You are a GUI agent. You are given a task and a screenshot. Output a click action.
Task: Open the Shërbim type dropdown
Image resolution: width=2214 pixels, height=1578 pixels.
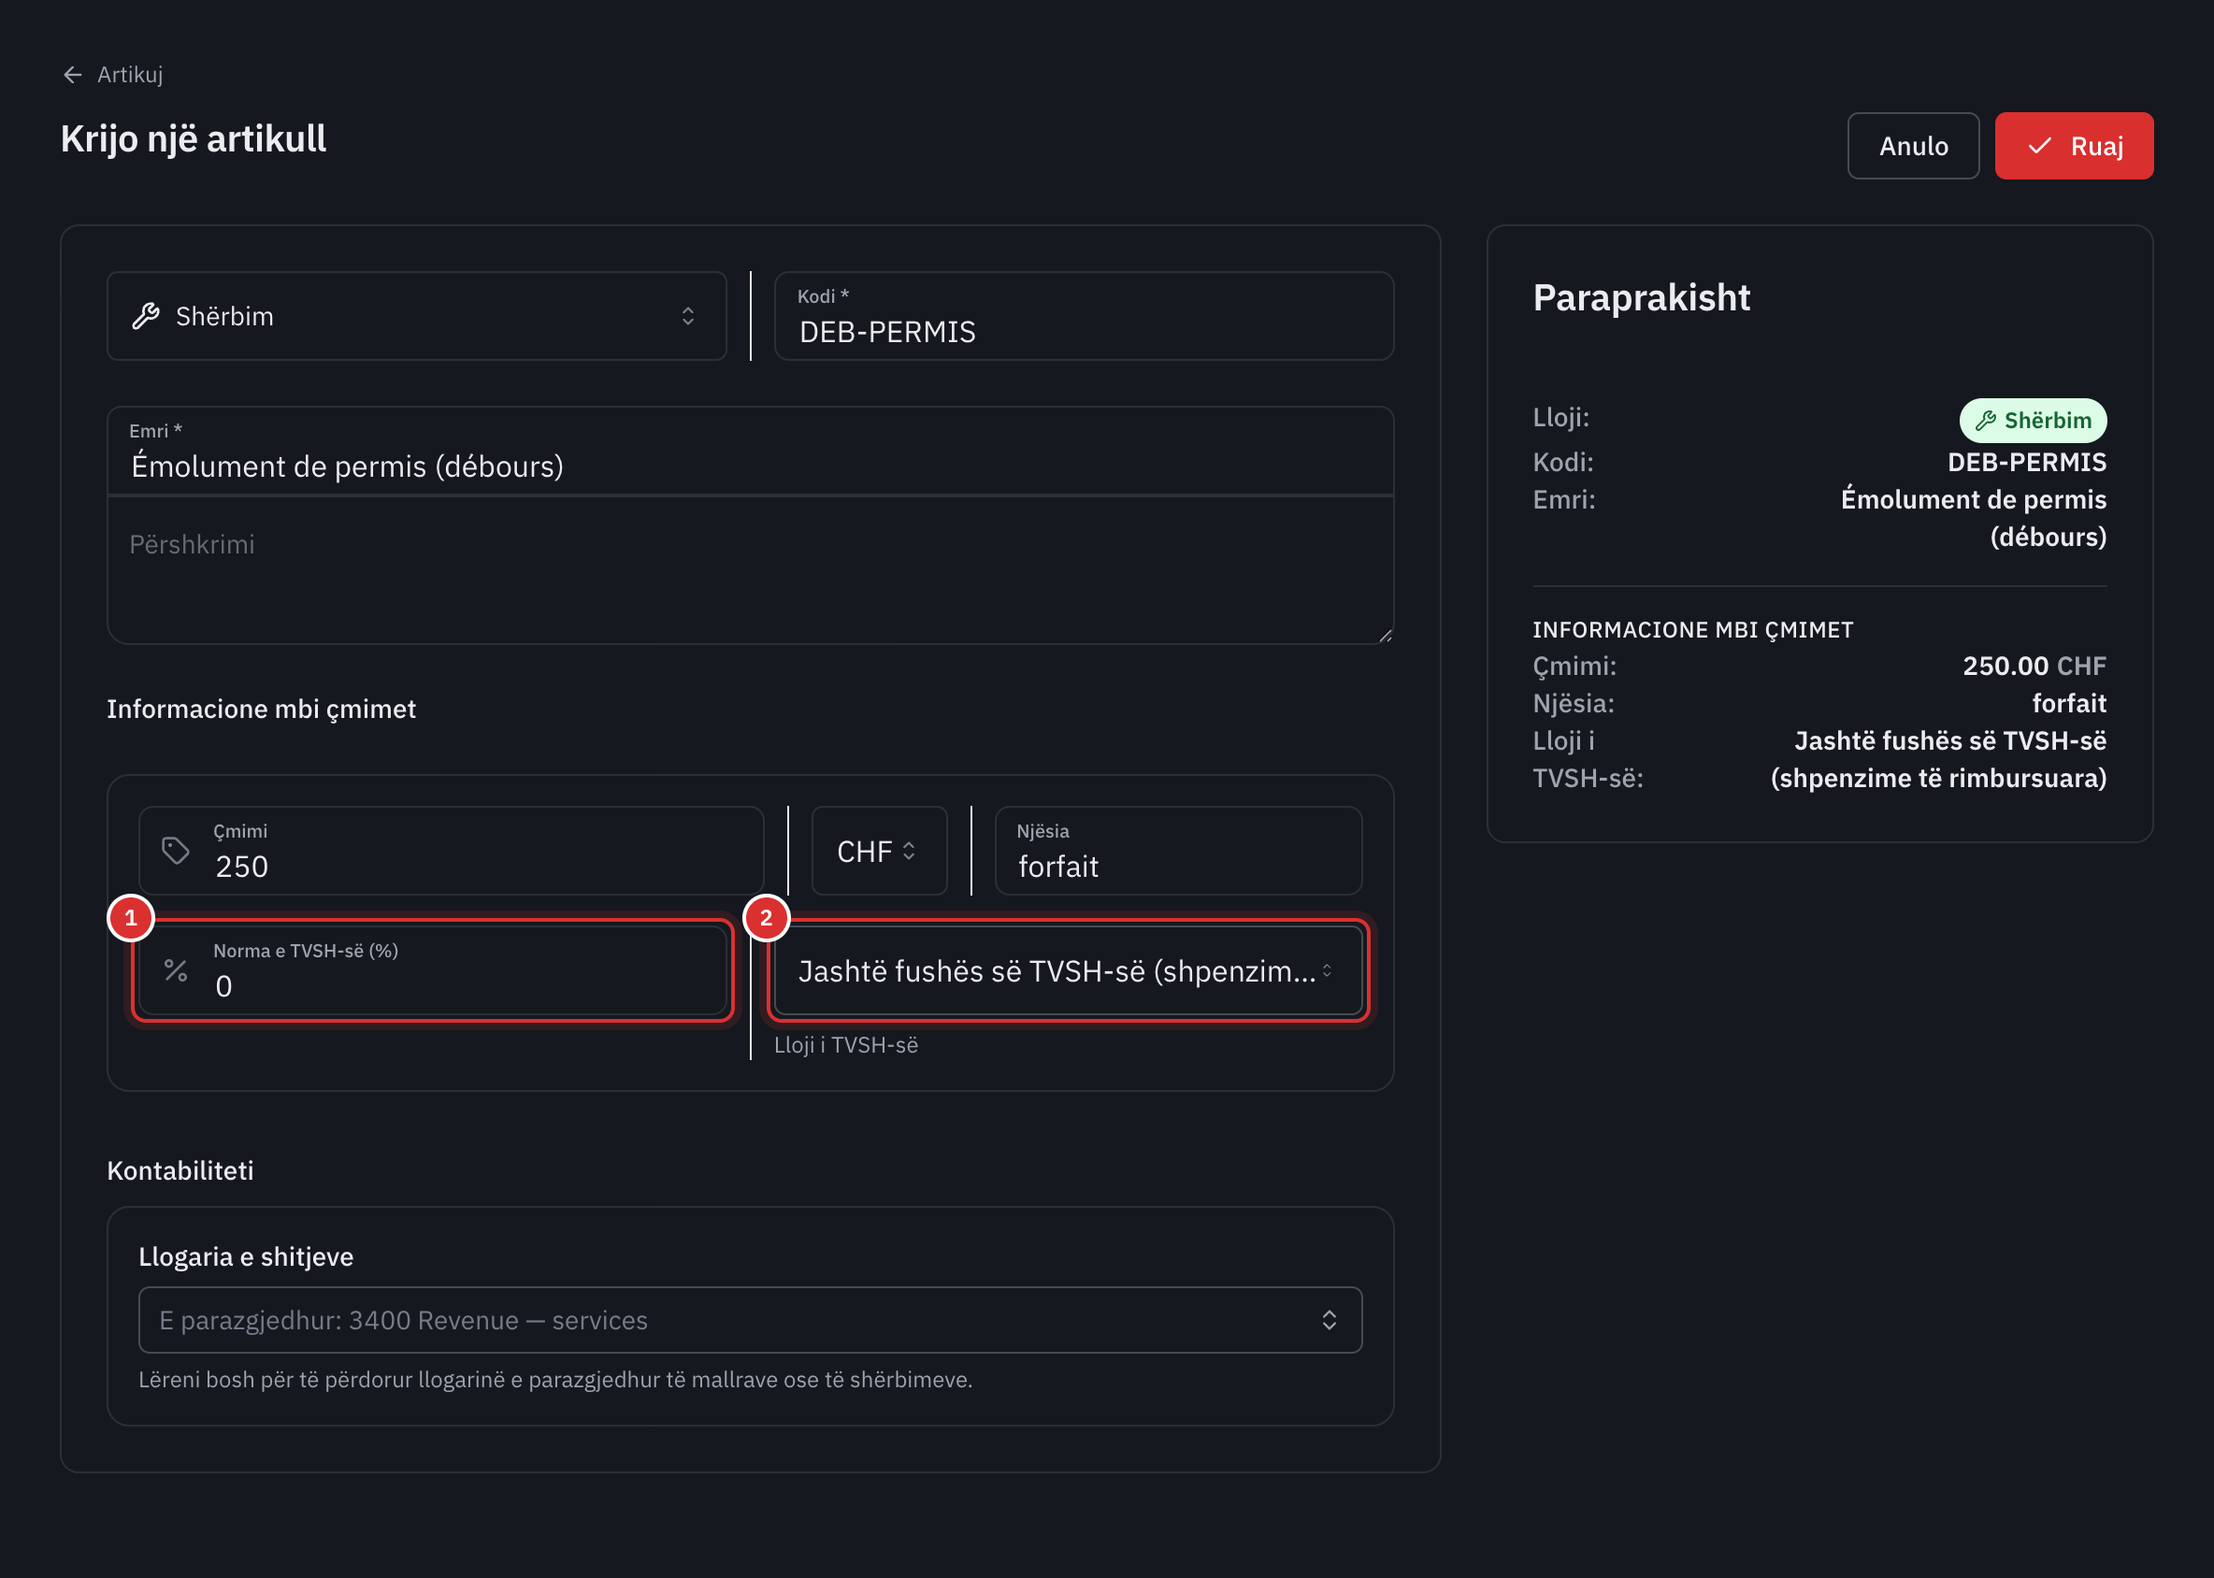click(x=417, y=316)
